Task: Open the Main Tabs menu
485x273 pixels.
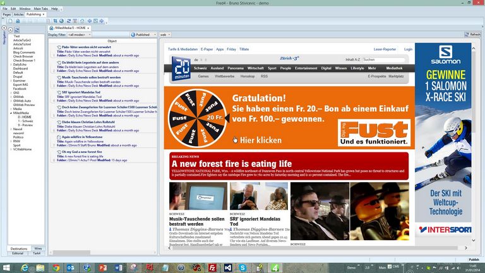Action: (x=41, y=9)
